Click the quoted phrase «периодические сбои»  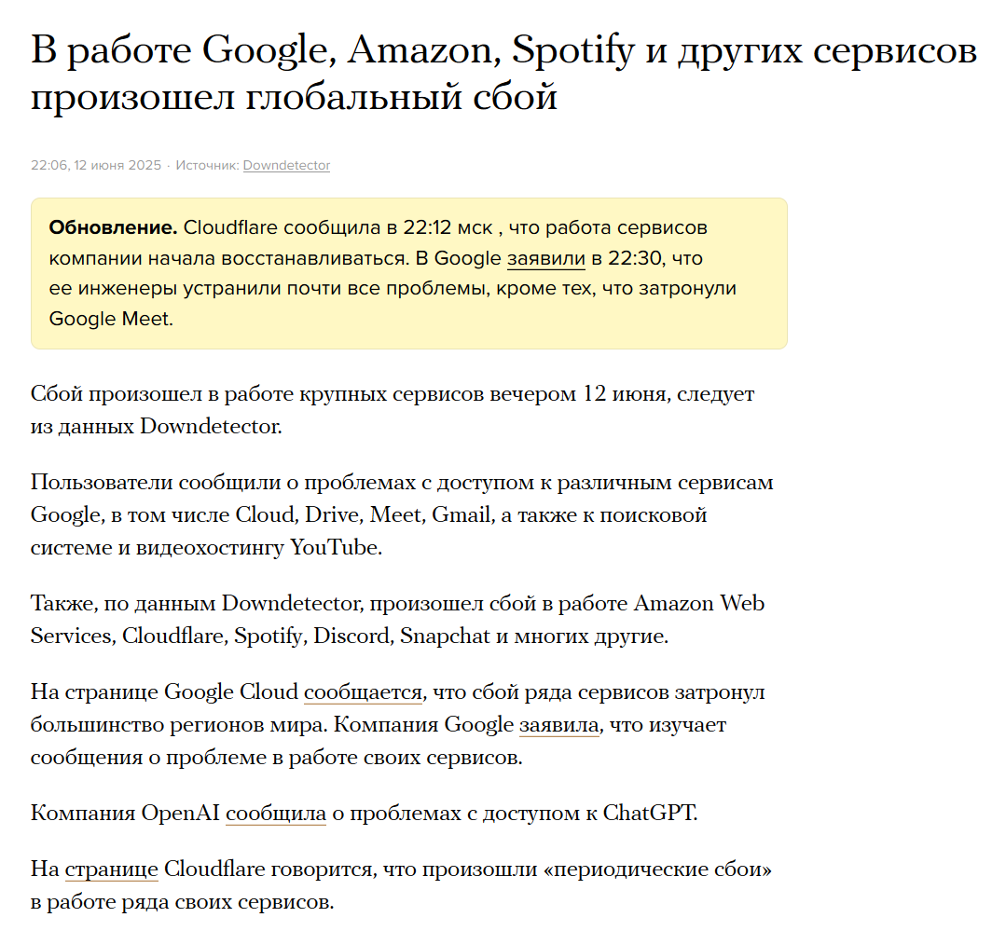click(657, 869)
